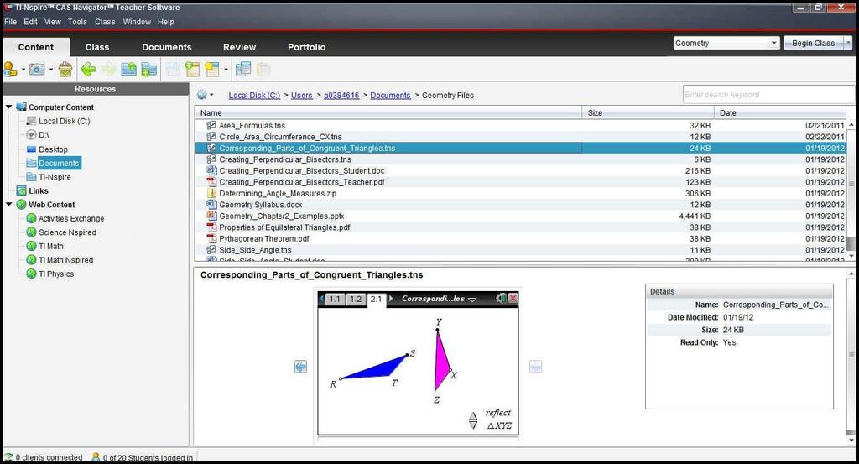Click the create new lesson bundle icon

point(192,69)
